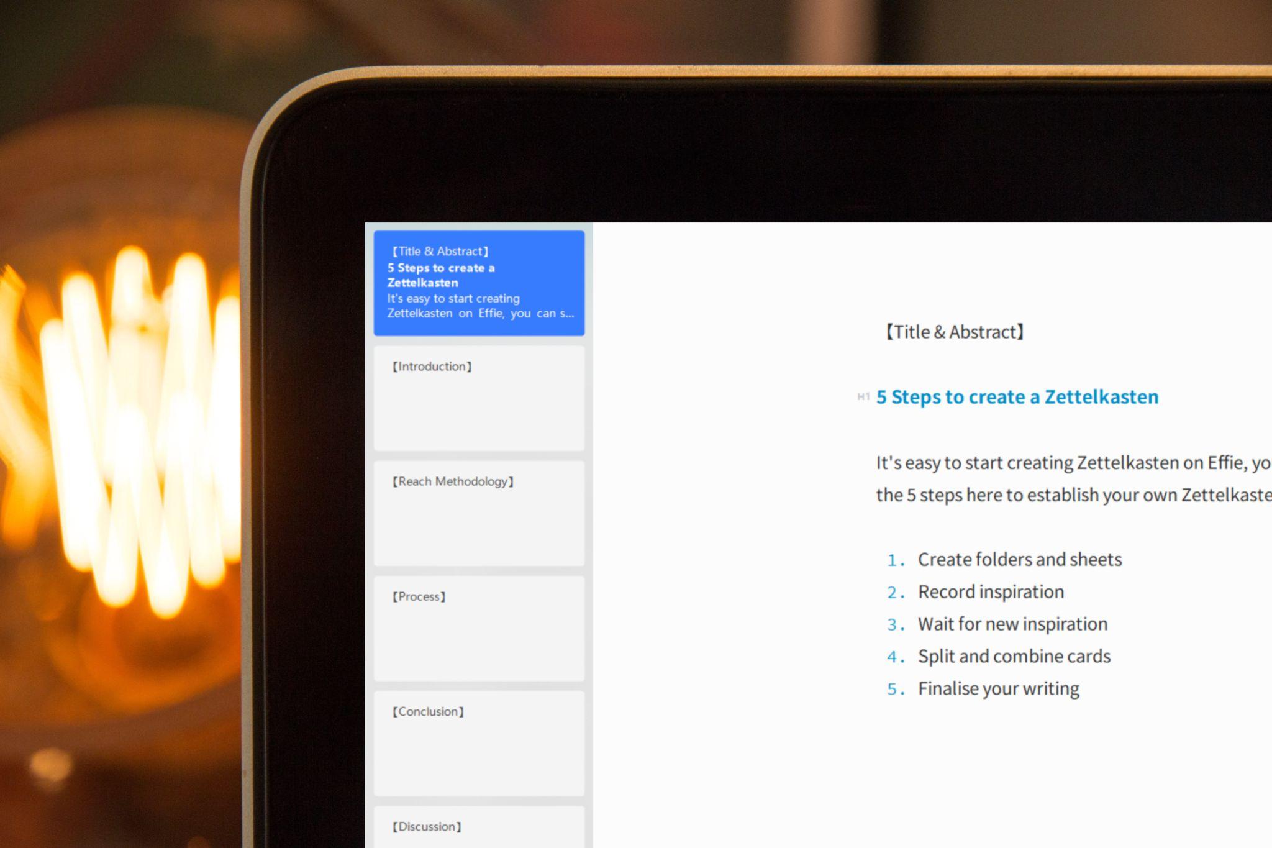Open the Reach Methodology card
Viewport: 1272px width, 848px height.
(x=479, y=513)
